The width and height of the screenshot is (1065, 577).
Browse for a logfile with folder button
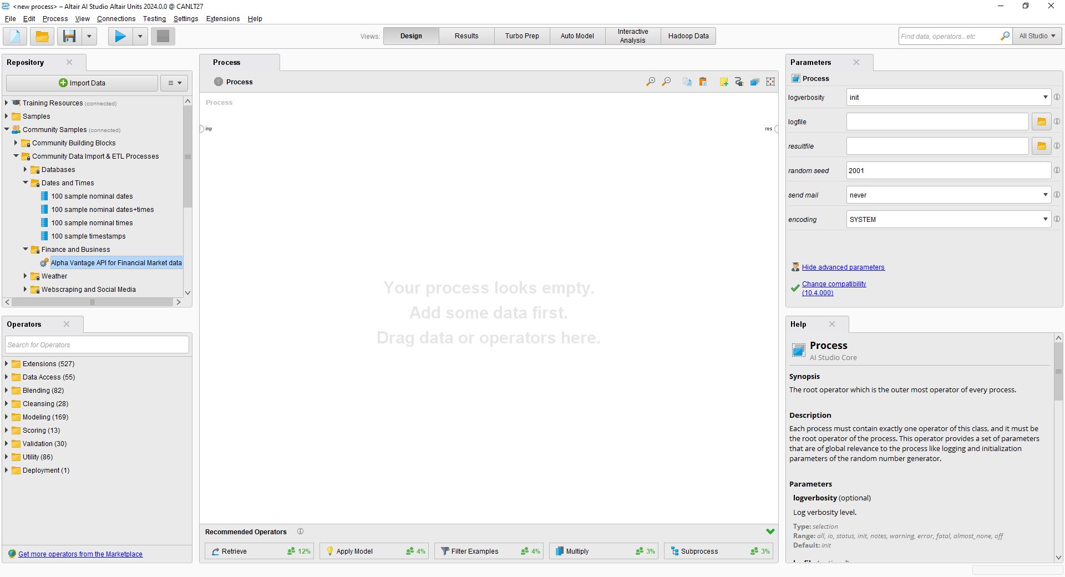[1041, 122]
